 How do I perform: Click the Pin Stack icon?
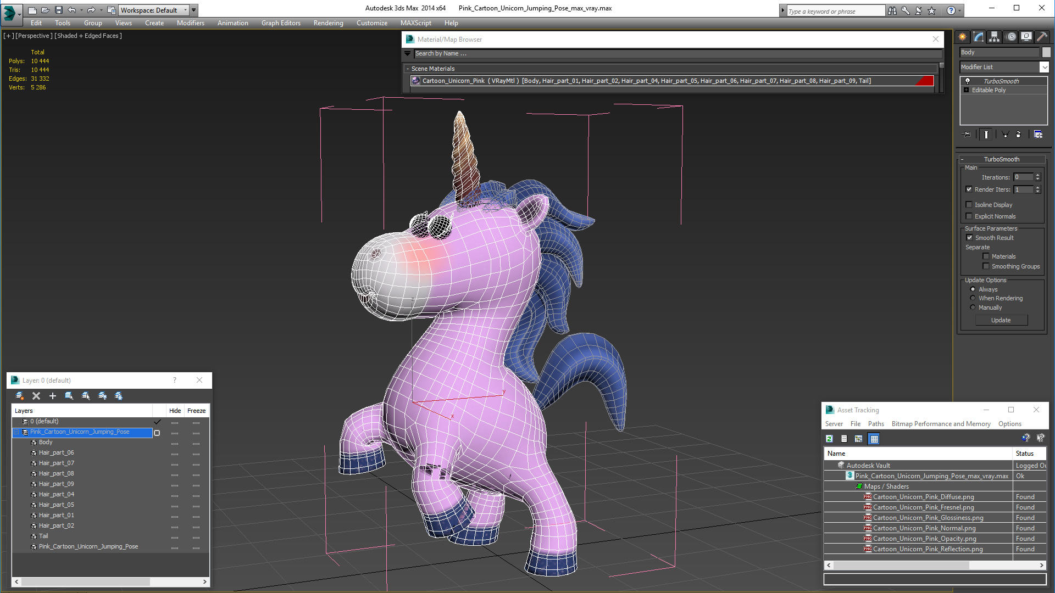pos(967,134)
